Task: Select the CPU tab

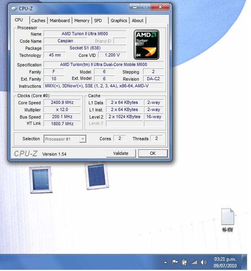Action: (x=20, y=20)
